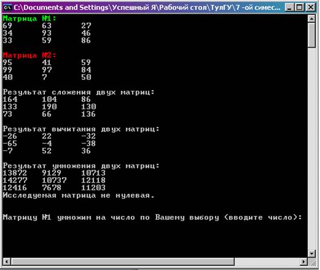Click value '10737' in multiplication result
The height and width of the screenshot is (270, 320).
point(54,181)
